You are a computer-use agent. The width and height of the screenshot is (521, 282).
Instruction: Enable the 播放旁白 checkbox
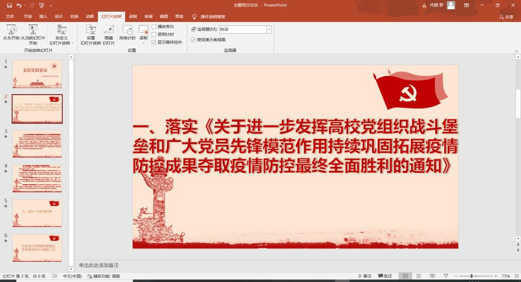(x=154, y=26)
